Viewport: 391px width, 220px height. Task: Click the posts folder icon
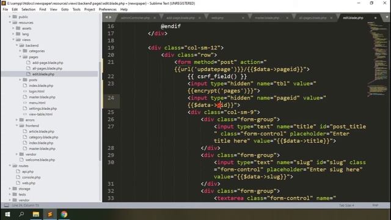tap(25, 80)
